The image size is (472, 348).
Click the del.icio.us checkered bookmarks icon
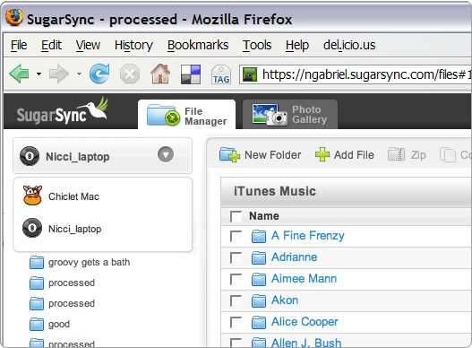coord(191,74)
